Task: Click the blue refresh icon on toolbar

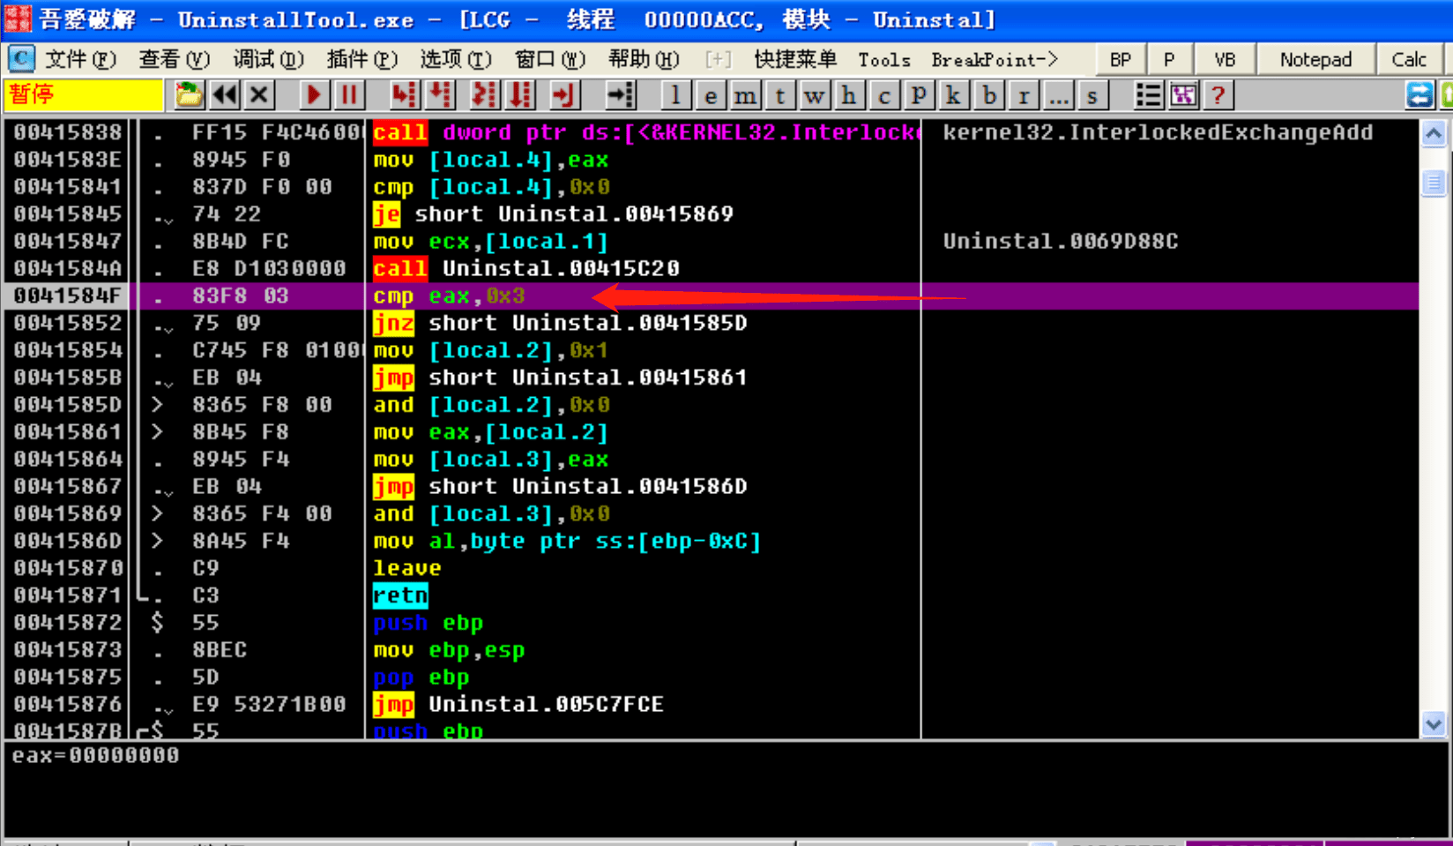Action: 1419,94
